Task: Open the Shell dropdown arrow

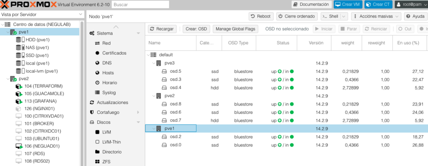Action: pos(344,16)
